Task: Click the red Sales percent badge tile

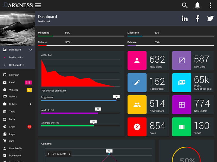Action: [137, 127]
